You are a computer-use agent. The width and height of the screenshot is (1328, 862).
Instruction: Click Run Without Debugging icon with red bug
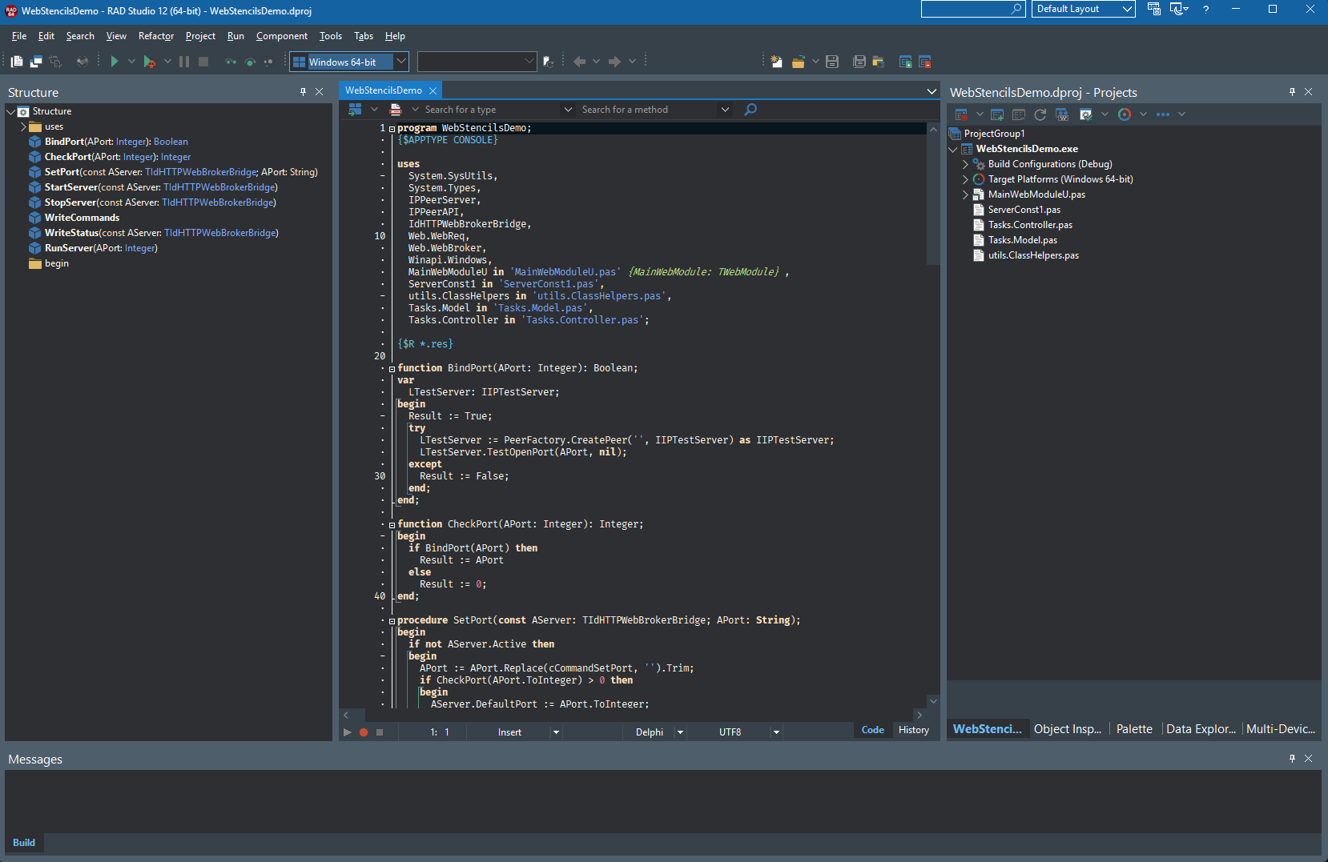point(149,62)
